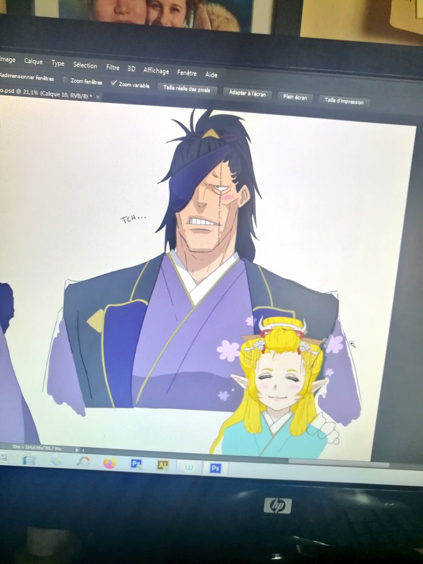Open the 3D menu
423x564 pixels.
pyautogui.click(x=131, y=69)
